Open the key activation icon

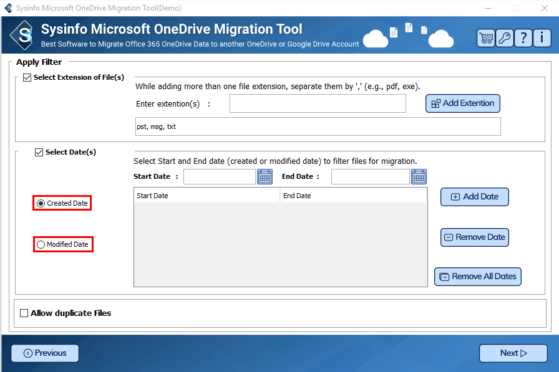click(x=505, y=38)
